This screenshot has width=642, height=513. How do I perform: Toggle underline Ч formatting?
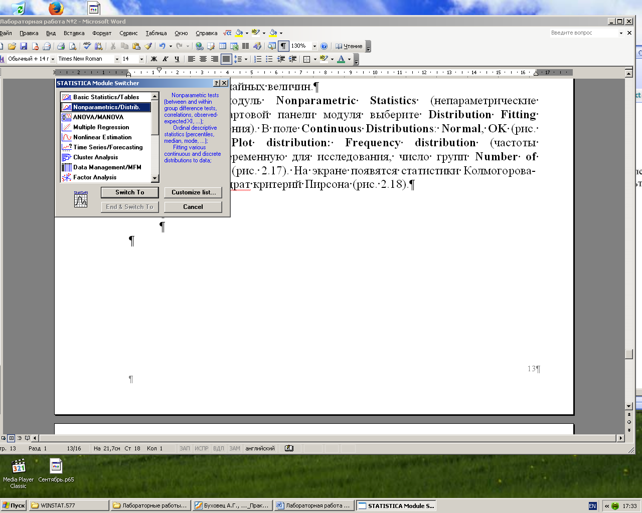point(177,59)
